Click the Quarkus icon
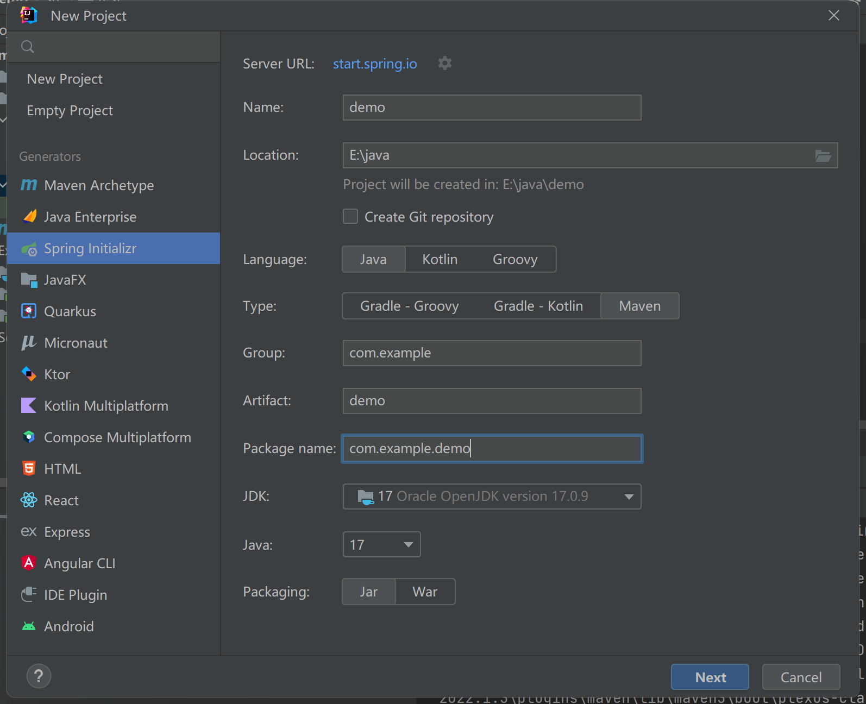Viewport: 866px width, 704px height. pyautogui.click(x=29, y=311)
